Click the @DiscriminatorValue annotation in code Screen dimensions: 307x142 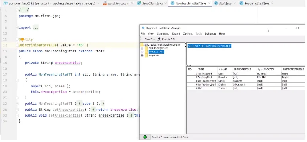pos(38,45)
